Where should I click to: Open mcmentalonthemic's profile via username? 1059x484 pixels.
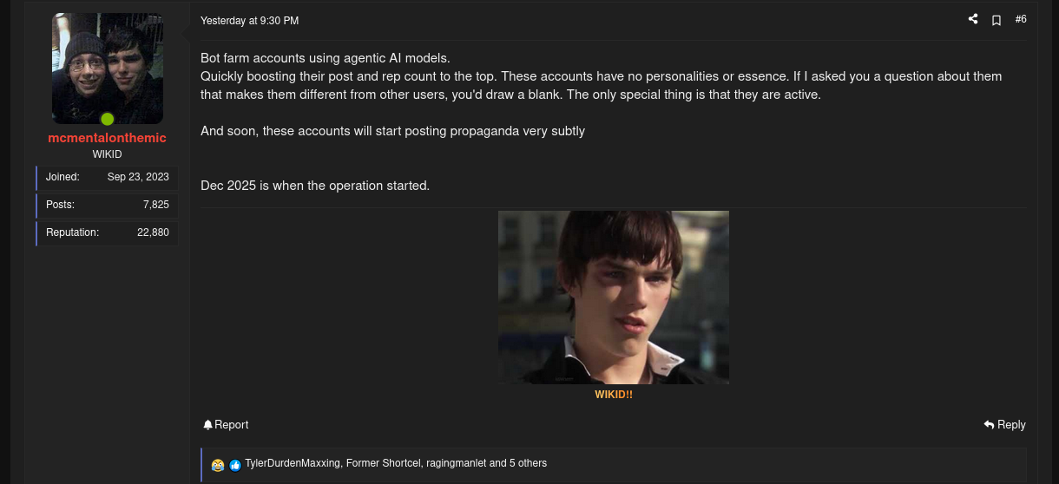coord(107,138)
